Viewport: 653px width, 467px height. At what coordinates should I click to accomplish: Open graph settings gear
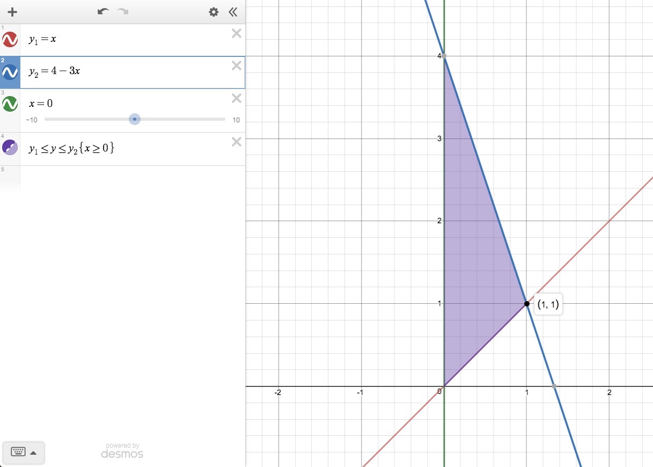click(x=214, y=12)
